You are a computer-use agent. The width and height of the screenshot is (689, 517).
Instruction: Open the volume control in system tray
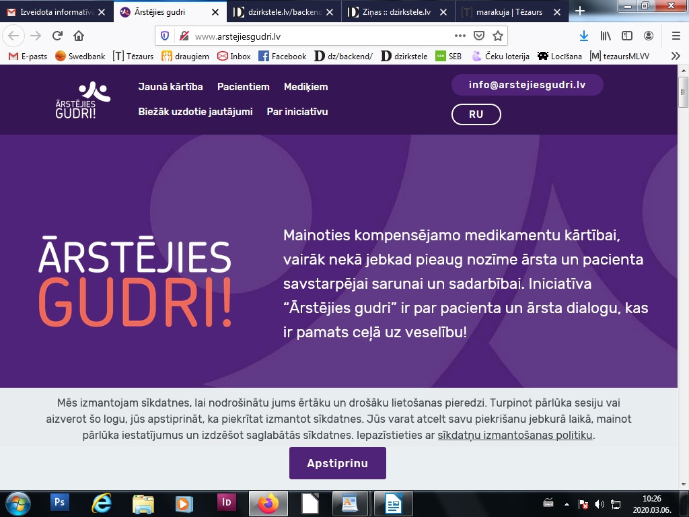click(598, 502)
